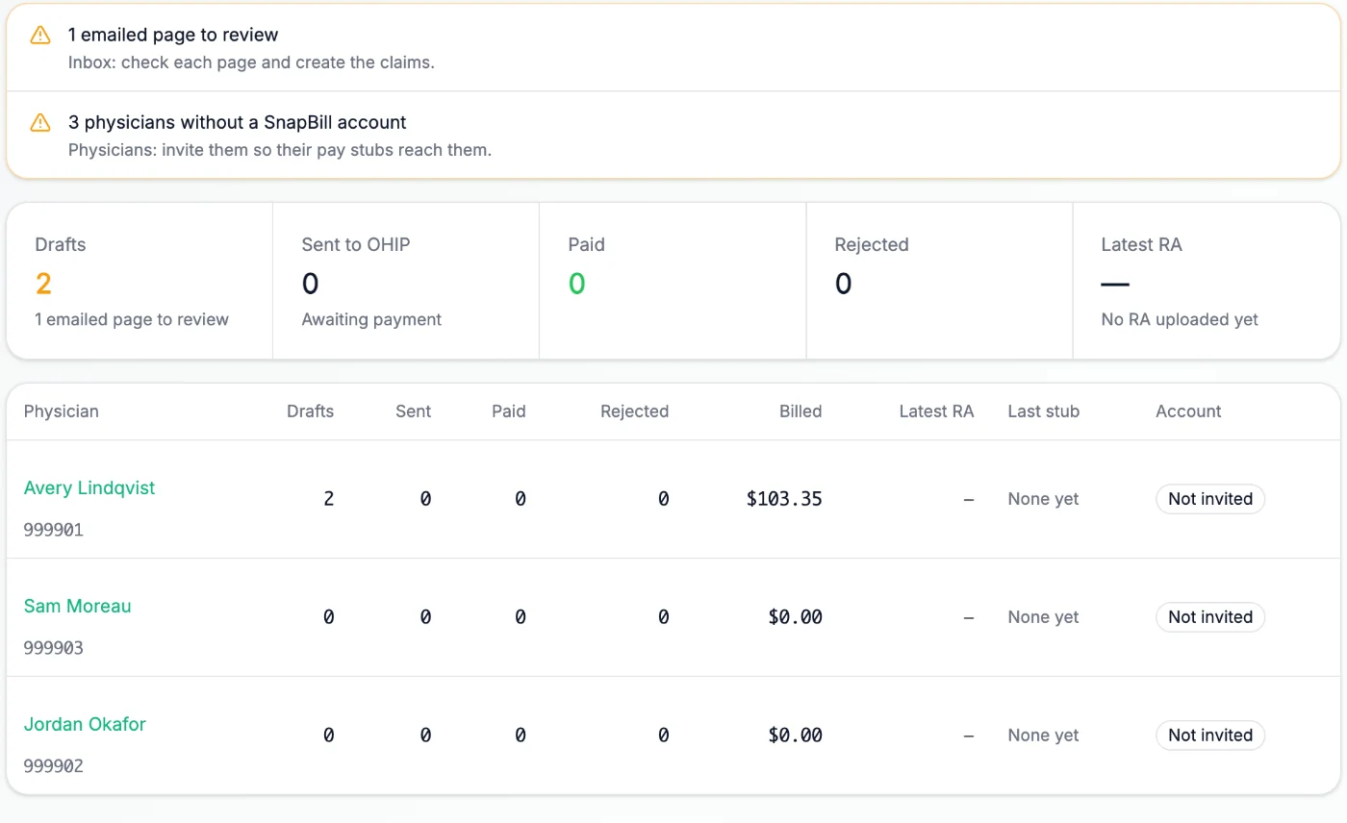Select the Drafts summary card showing 2
Image resolution: width=1347 pixels, height=823 pixels.
(x=140, y=281)
